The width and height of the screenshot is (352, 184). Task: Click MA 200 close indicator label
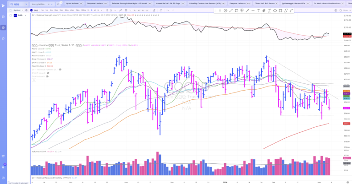pos(38,66)
